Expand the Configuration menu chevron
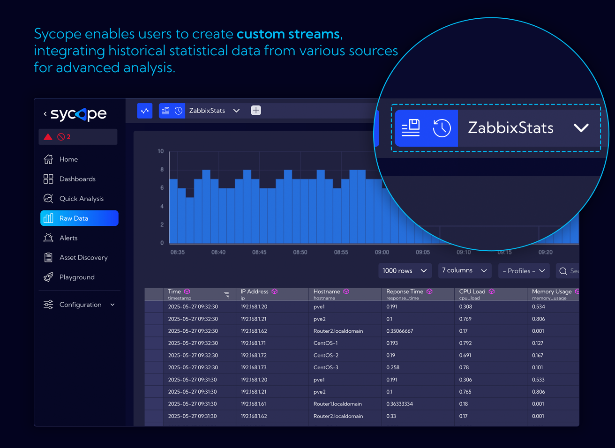 coord(112,305)
